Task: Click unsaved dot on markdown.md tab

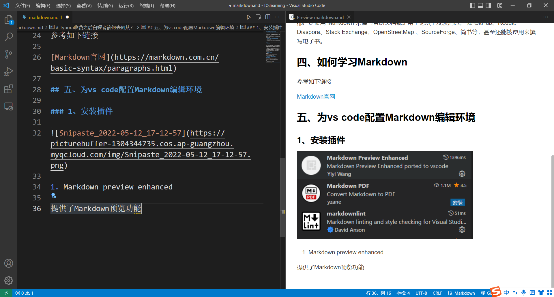Action: (x=67, y=17)
